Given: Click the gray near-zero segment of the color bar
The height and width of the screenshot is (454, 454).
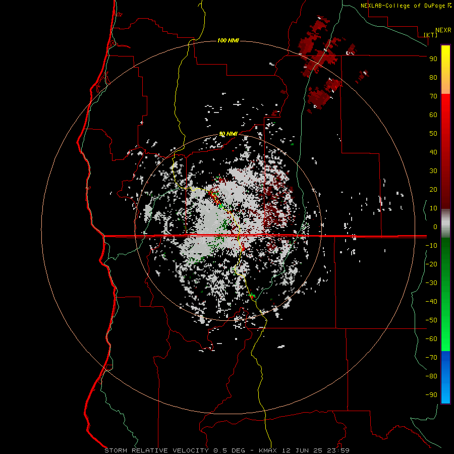Looking at the screenshot, I should (445, 223).
